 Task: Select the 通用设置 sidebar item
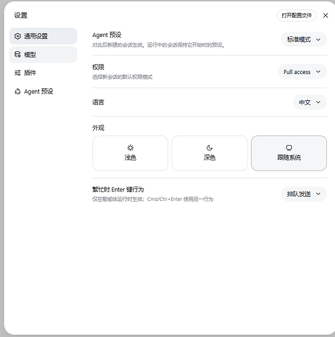pyautogui.click(x=43, y=36)
